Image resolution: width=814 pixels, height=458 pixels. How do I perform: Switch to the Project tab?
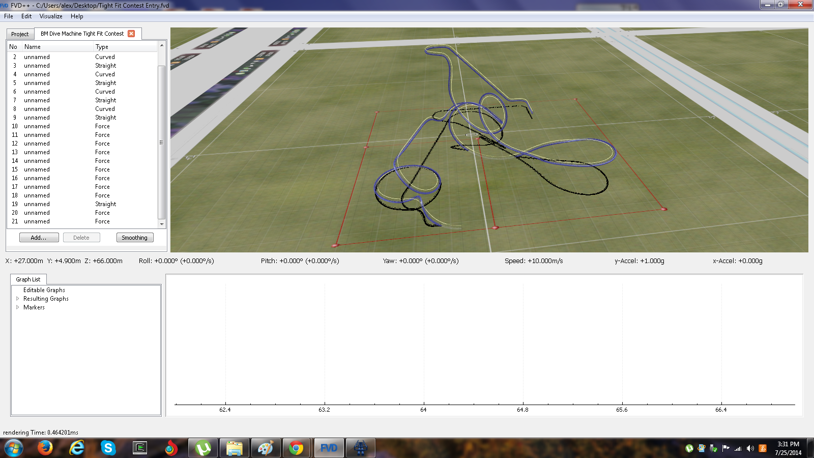coord(20,34)
